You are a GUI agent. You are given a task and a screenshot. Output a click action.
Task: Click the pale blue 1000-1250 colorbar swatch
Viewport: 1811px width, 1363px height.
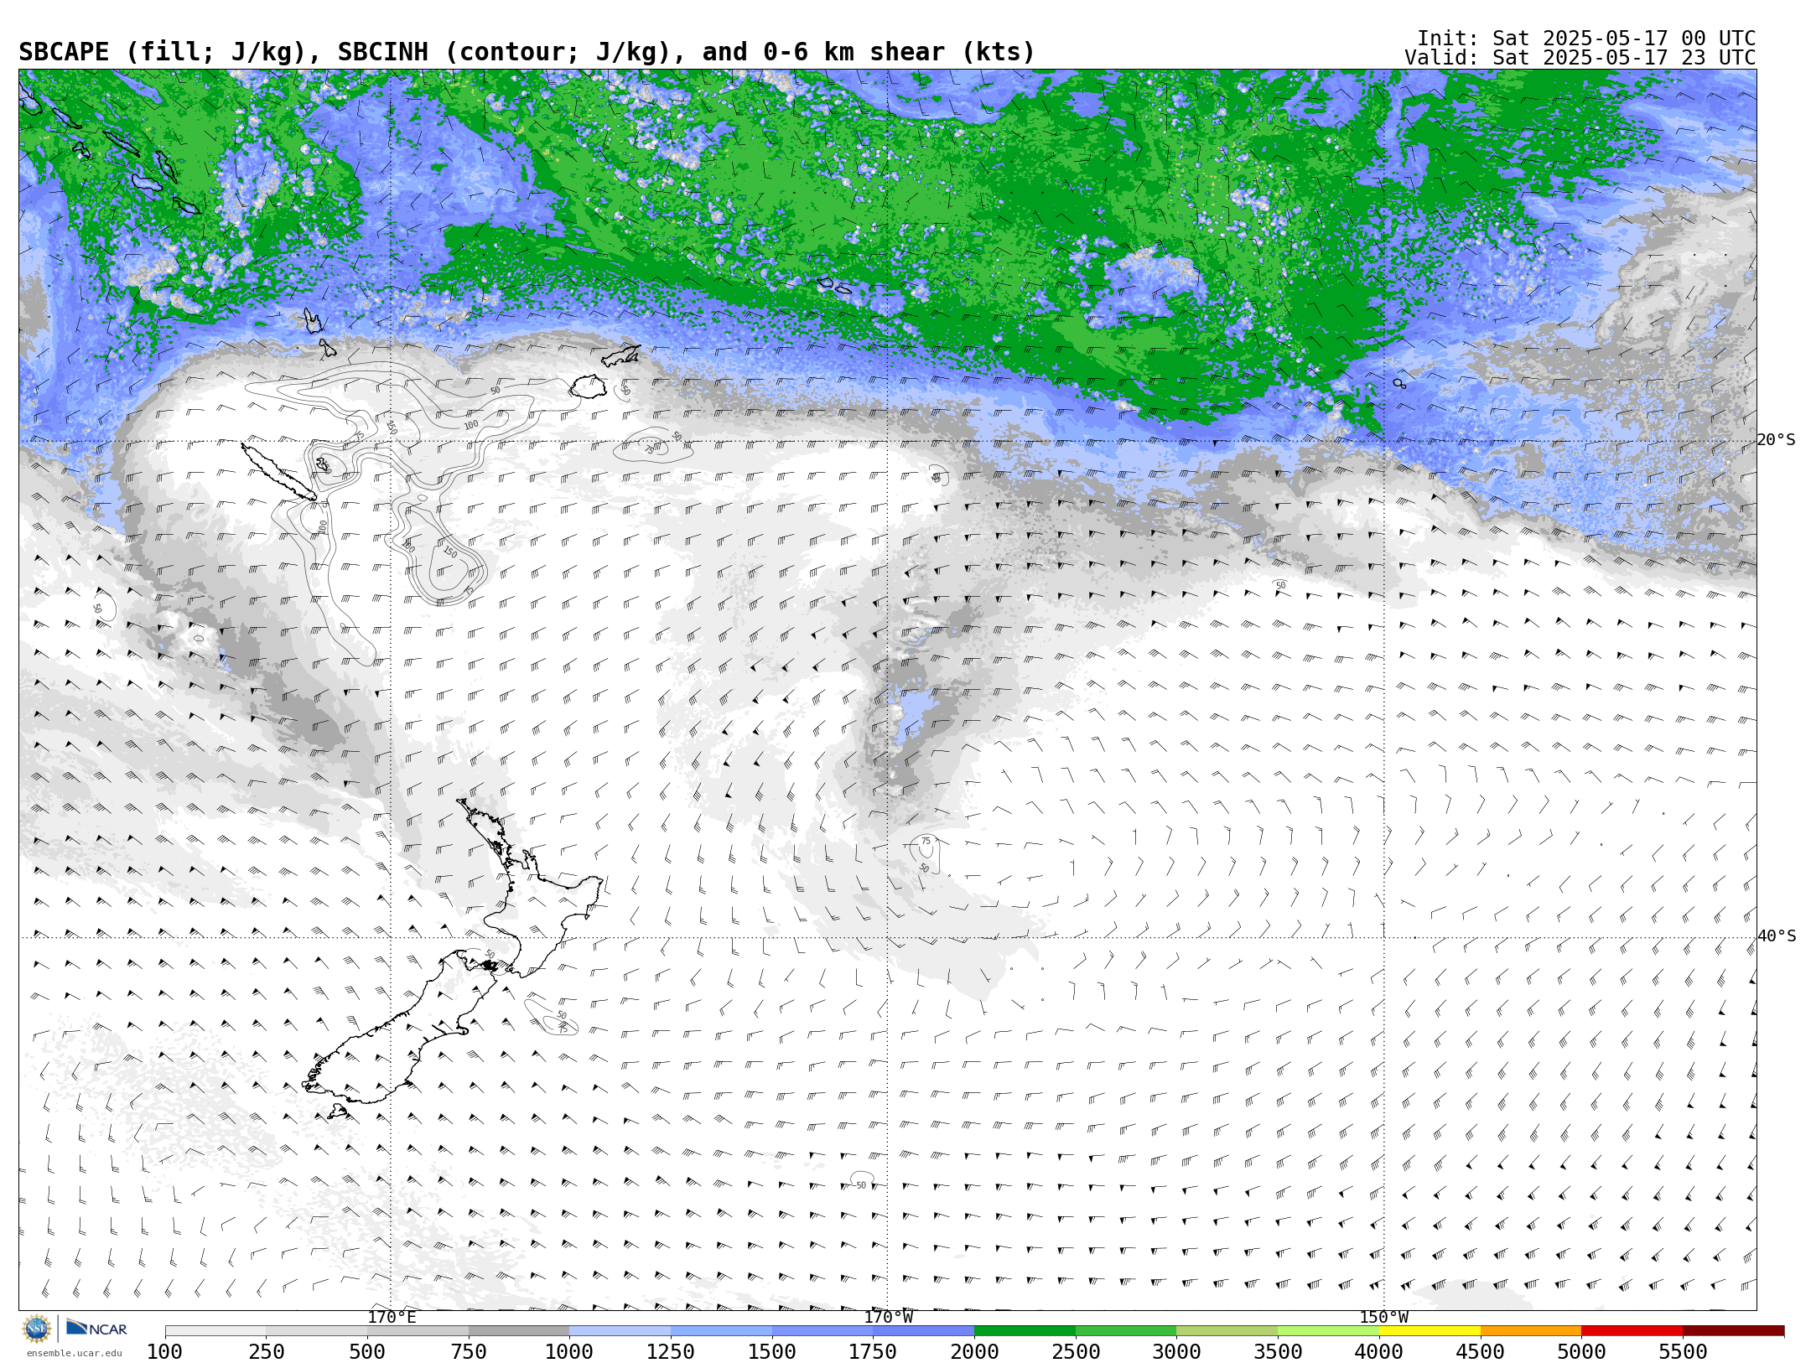[x=620, y=1331]
